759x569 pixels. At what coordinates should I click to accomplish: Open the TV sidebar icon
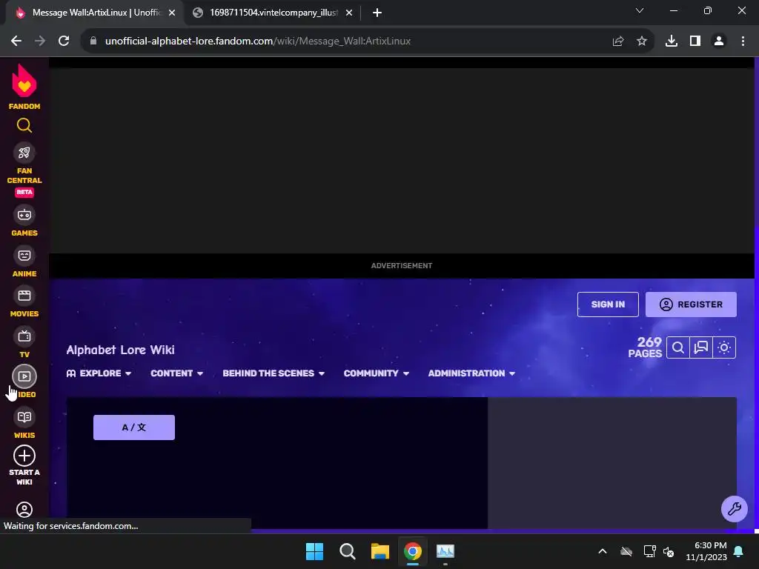click(24, 336)
